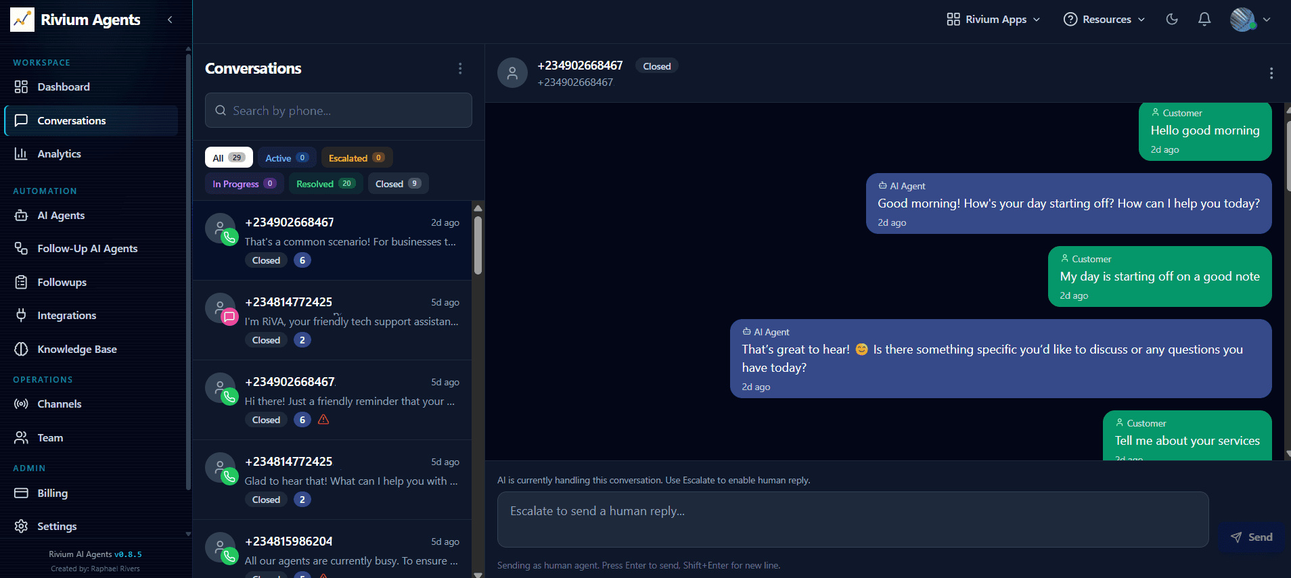The image size is (1291, 578).
Task: Open the Followups page
Action: 91,282
